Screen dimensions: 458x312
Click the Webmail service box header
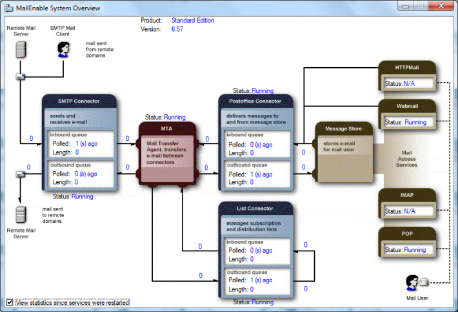tap(407, 106)
